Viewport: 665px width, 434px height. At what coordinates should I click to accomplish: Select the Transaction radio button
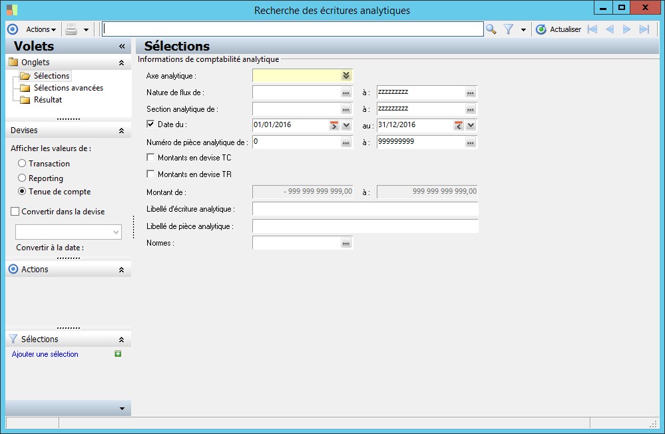(22, 163)
